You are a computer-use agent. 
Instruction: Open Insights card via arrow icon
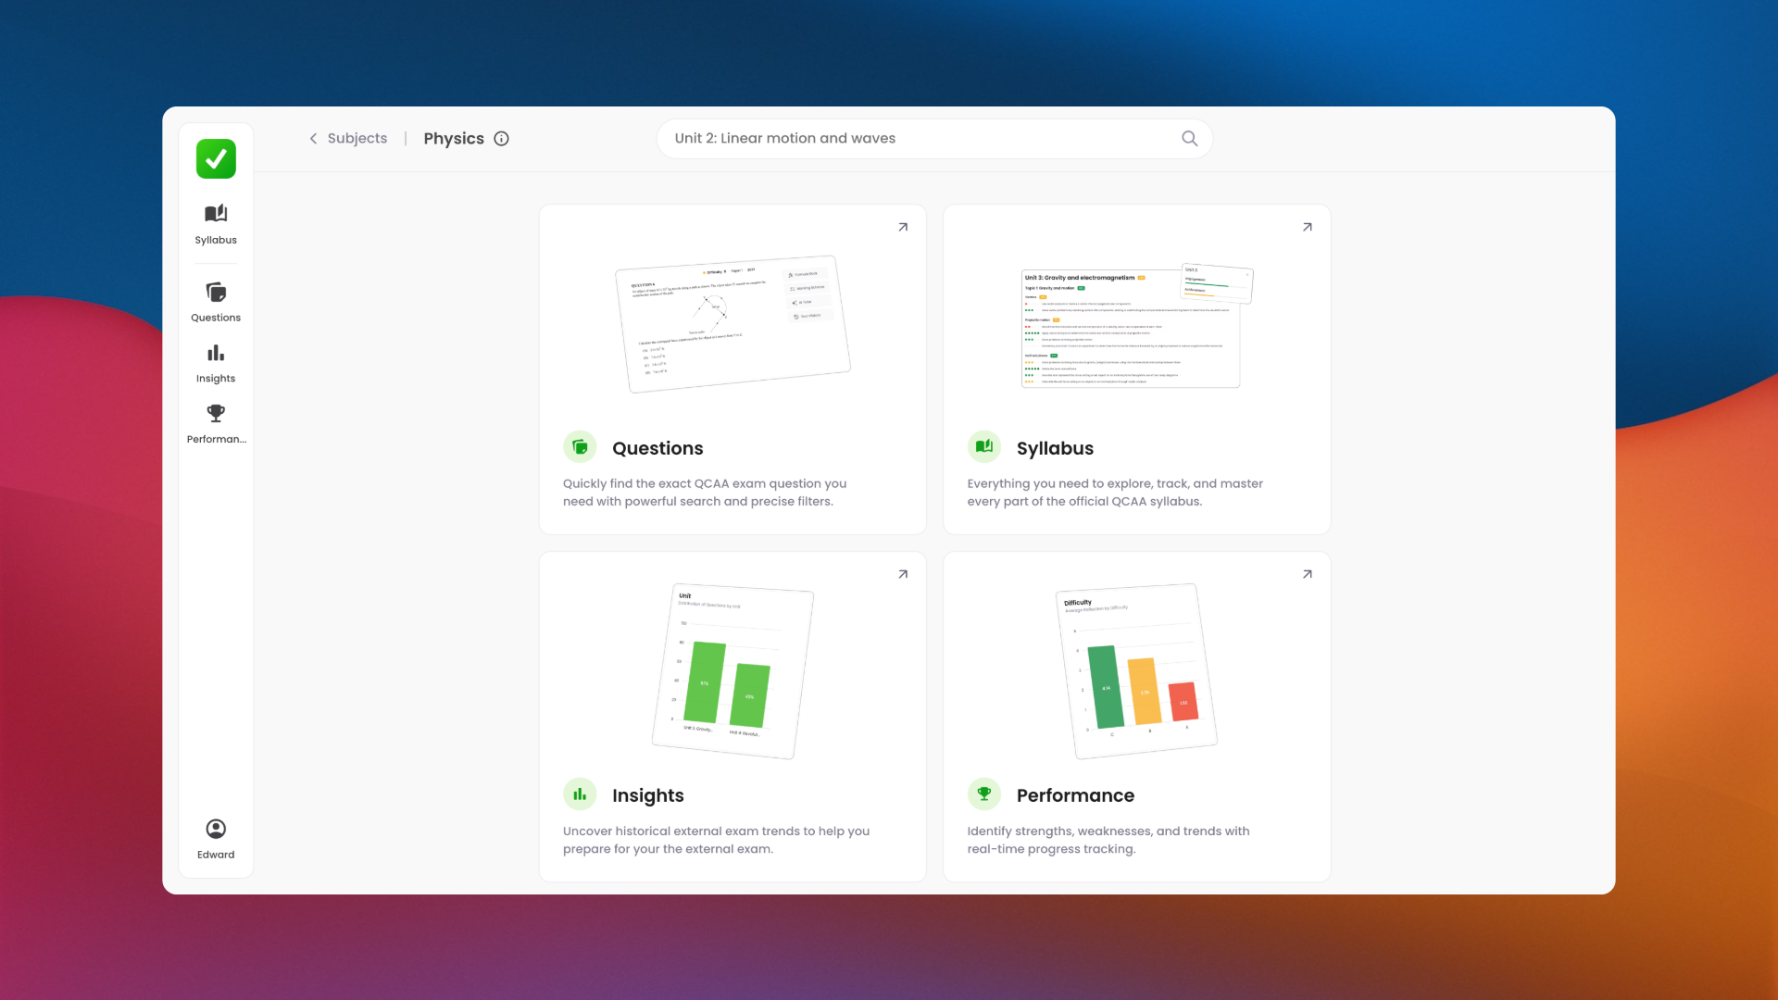(x=903, y=574)
